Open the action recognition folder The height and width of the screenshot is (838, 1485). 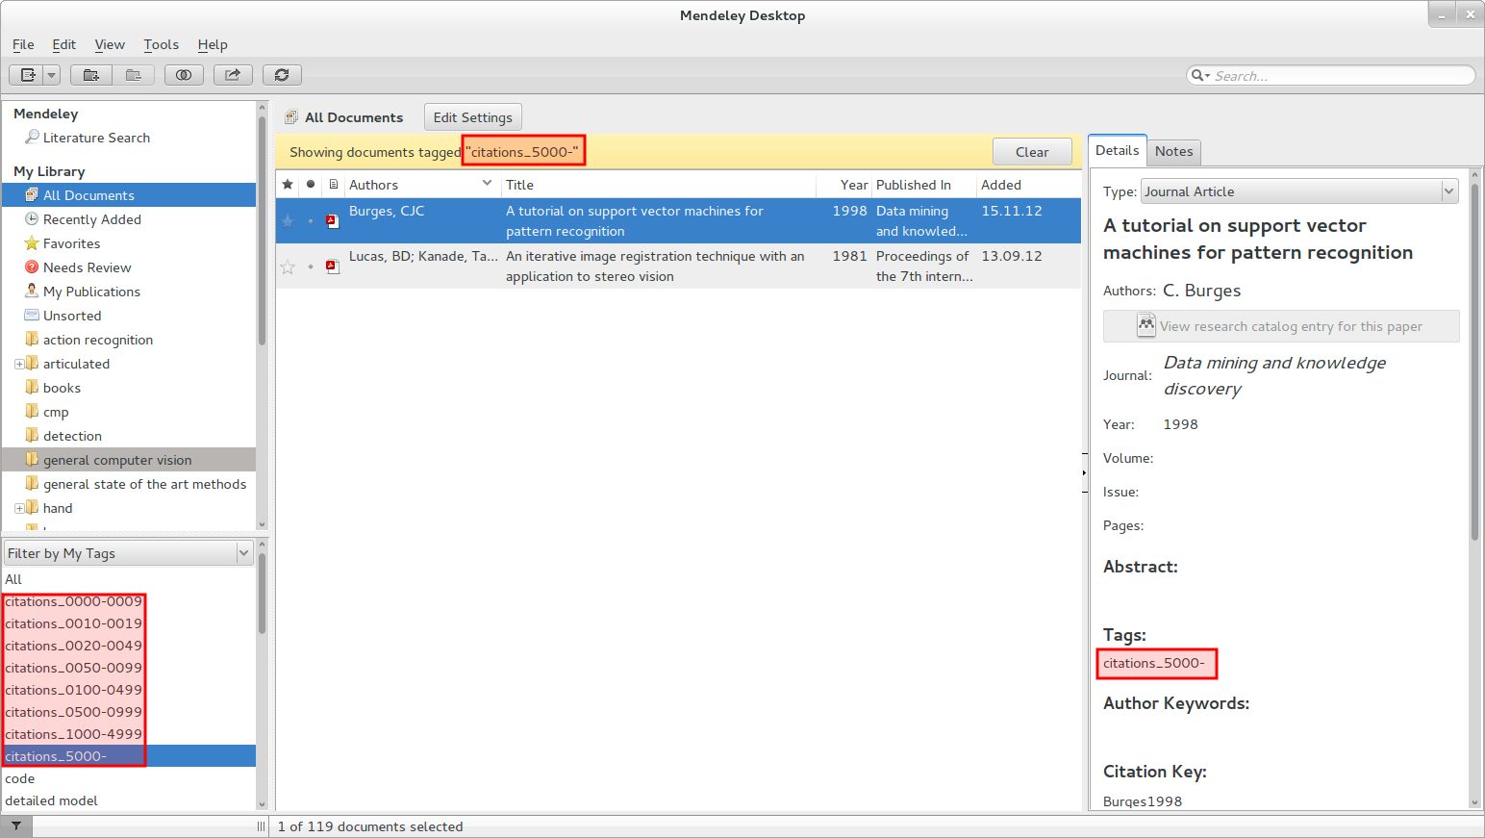[97, 340]
